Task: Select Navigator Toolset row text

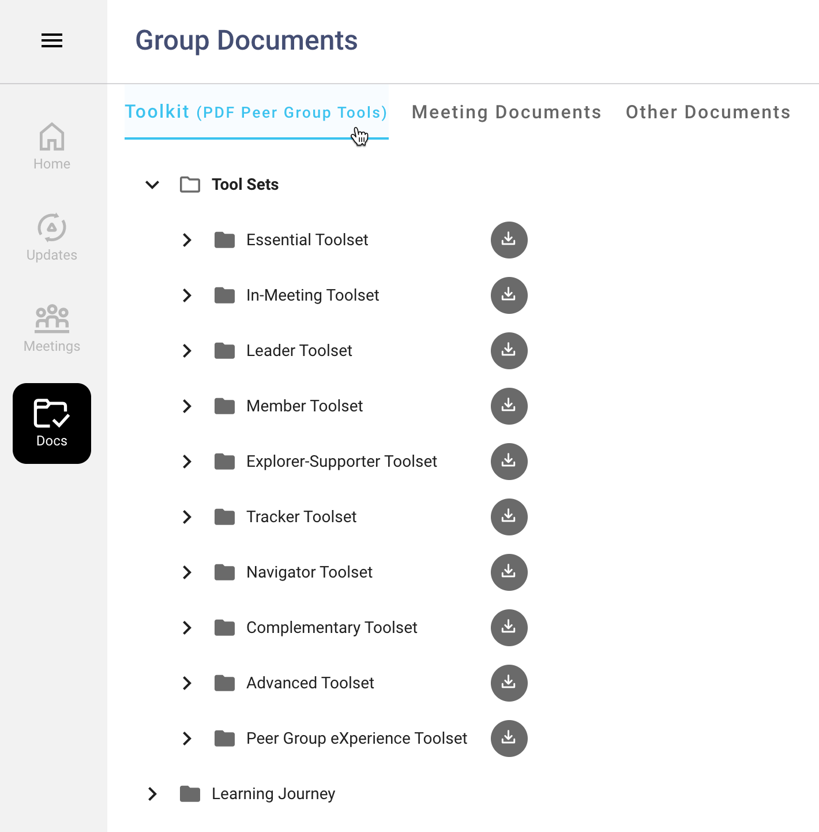Action: click(x=309, y=572)
